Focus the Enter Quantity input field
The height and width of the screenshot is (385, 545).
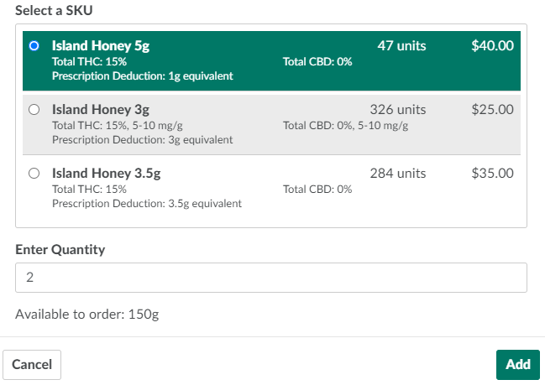click(270, 278)
